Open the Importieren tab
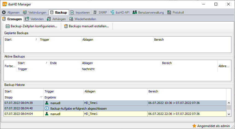This screenshot has height=129, width=235. 80,13
